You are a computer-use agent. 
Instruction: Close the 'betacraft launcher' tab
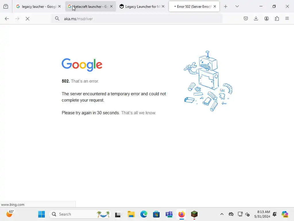pyautogui.click(x=111, y=6)
